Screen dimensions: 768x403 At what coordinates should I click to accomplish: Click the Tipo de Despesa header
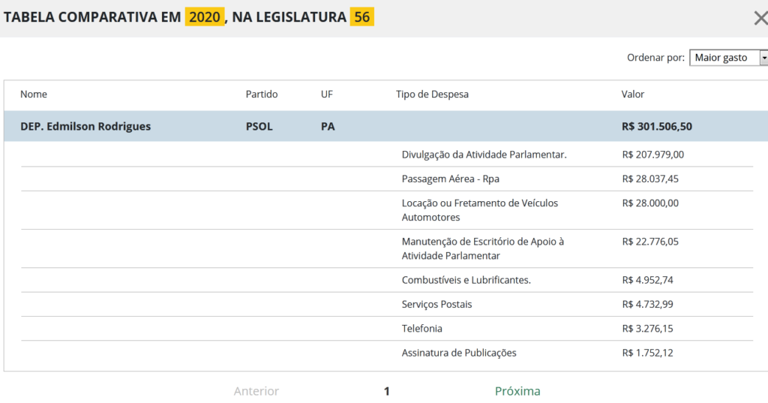pos(432,95)
